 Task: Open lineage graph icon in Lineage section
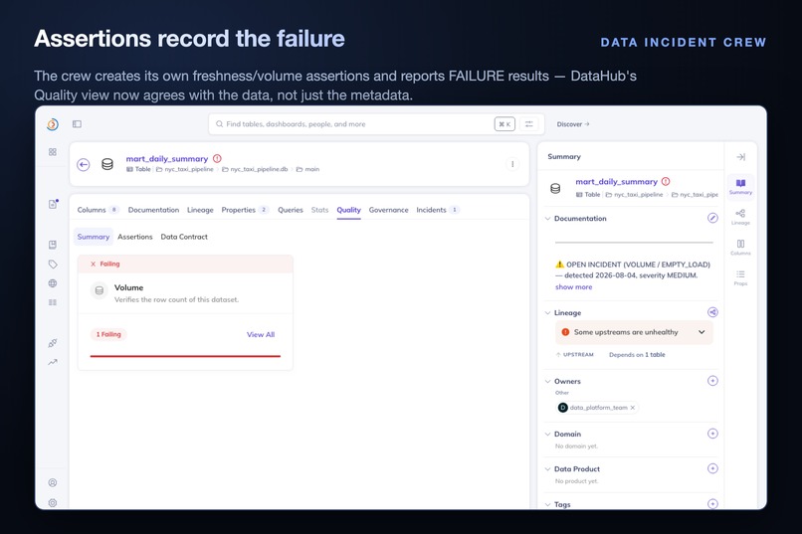pyautogui.click(x=712, y=312)
